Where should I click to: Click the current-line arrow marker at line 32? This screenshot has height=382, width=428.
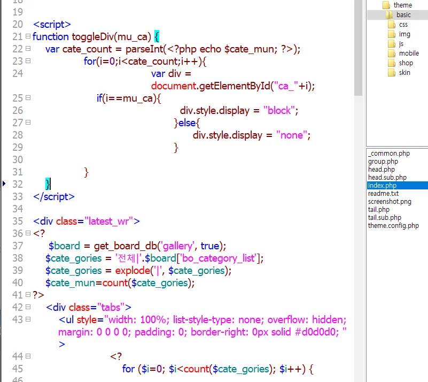[4, 184]
